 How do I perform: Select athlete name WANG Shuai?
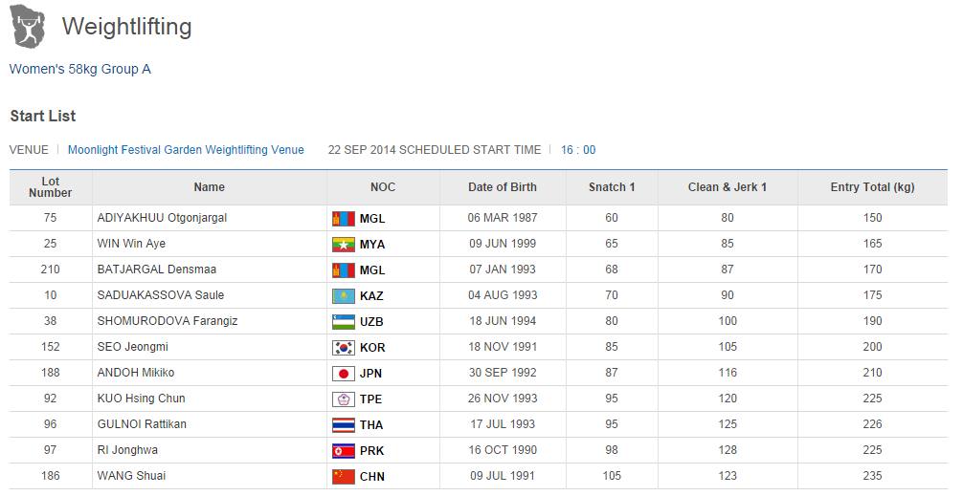132,476
